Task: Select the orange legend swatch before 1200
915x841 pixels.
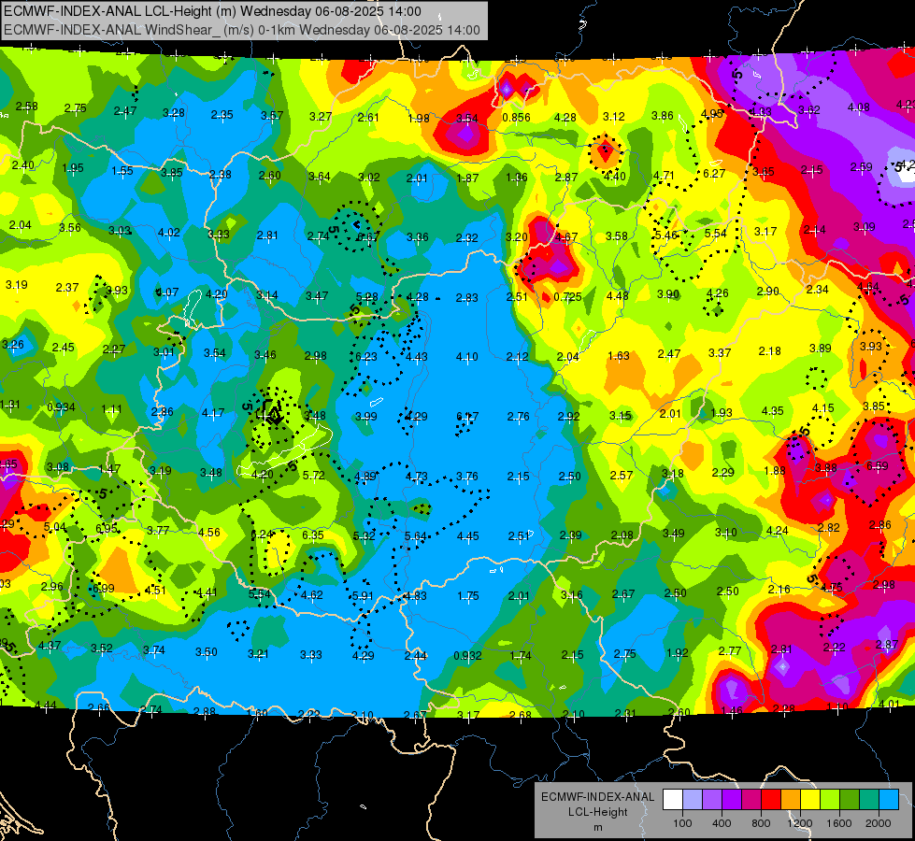Action: point(791,800)
